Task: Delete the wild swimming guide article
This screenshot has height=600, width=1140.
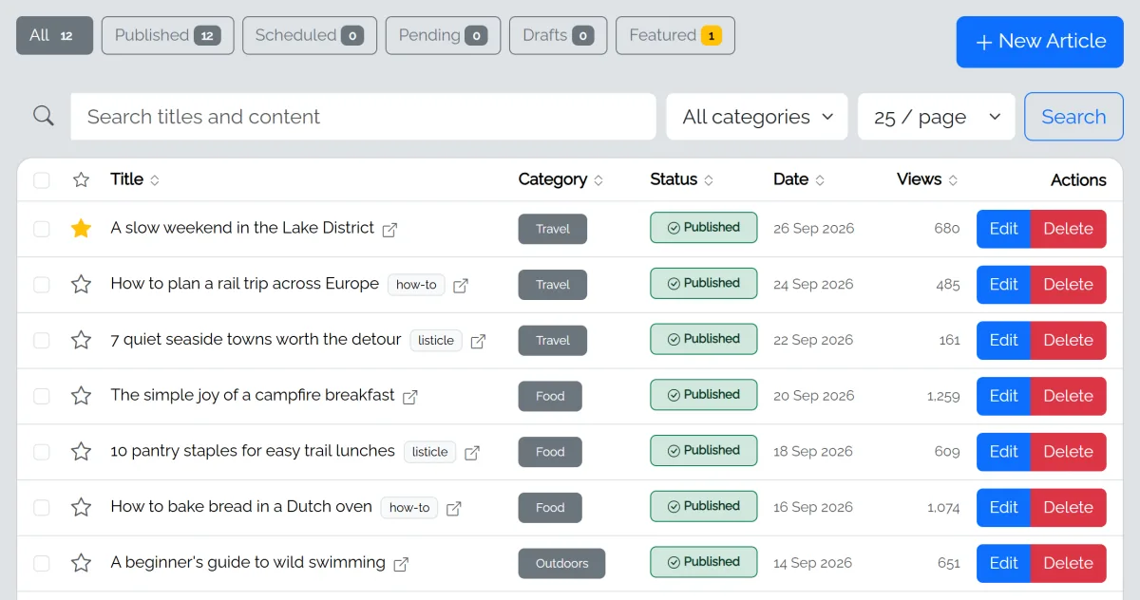Action: pos(1069,563)
